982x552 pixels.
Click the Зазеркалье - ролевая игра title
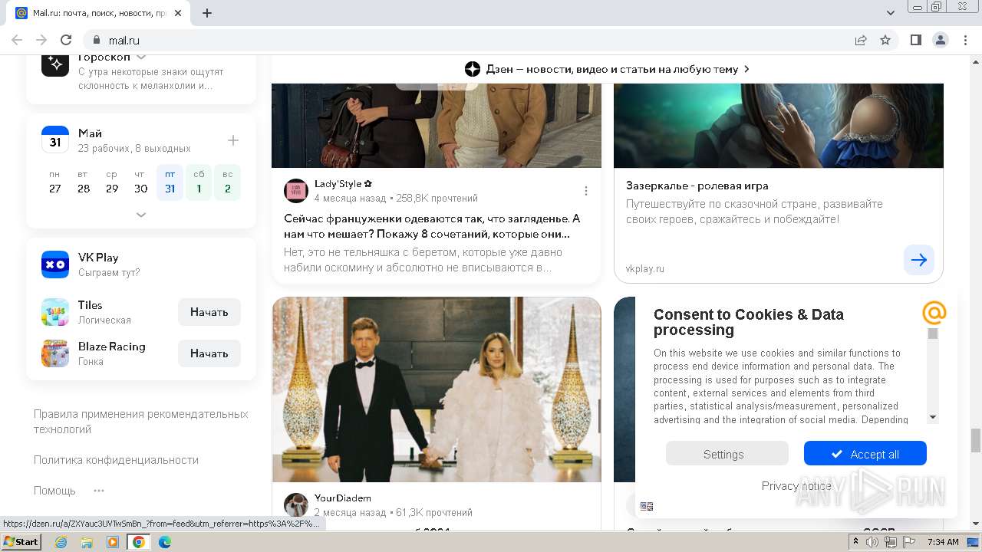[x=697, y=186]
